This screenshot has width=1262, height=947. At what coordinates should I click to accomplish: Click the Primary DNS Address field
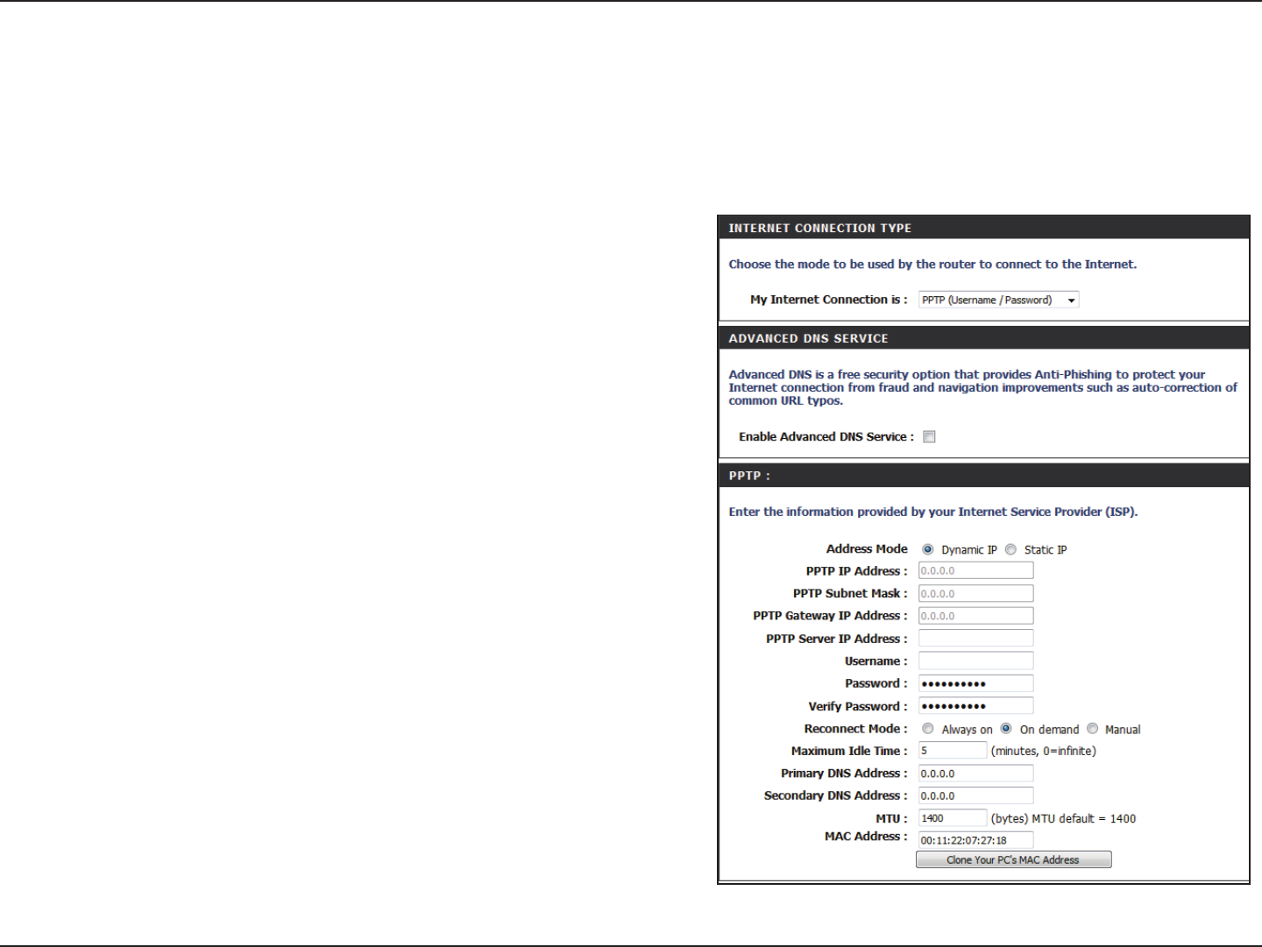pos(975,774)
